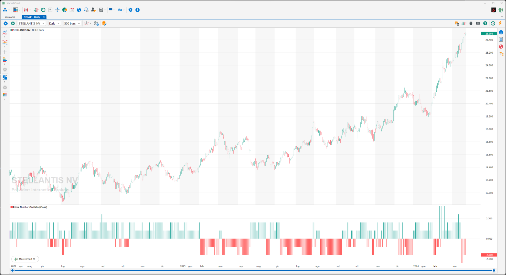
Task: Open the chart type bars dropdown
Action: (x=88, y=23)
